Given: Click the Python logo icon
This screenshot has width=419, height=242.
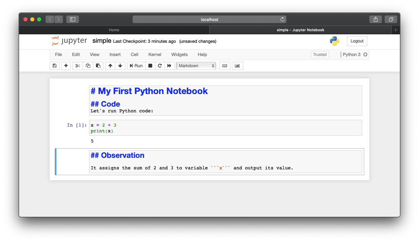Looking at the screenshot, I should coord(334,41).
